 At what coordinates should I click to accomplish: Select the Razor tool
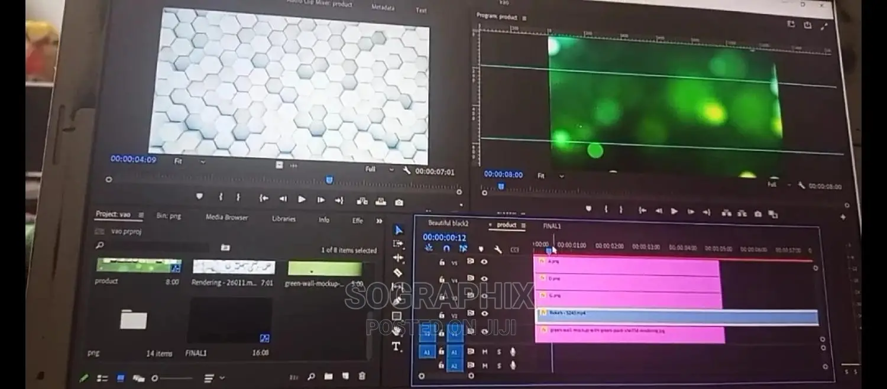(x=398, y=273)
